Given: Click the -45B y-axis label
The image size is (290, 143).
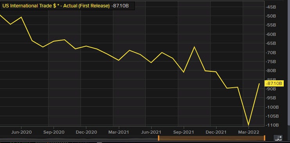Looking at the screenshot, I should click(x=271, y=7).
